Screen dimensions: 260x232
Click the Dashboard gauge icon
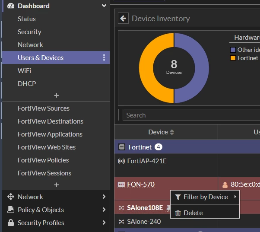coord(11,6)
